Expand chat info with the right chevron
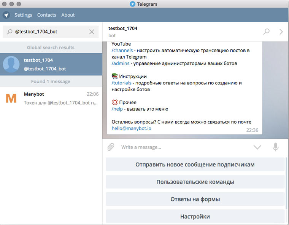 [x=281, y=32]
